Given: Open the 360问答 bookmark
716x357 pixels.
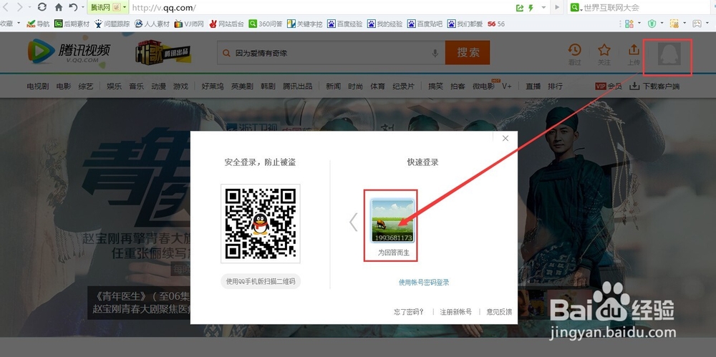Looking at the screenshot, I should coord(266,24).
